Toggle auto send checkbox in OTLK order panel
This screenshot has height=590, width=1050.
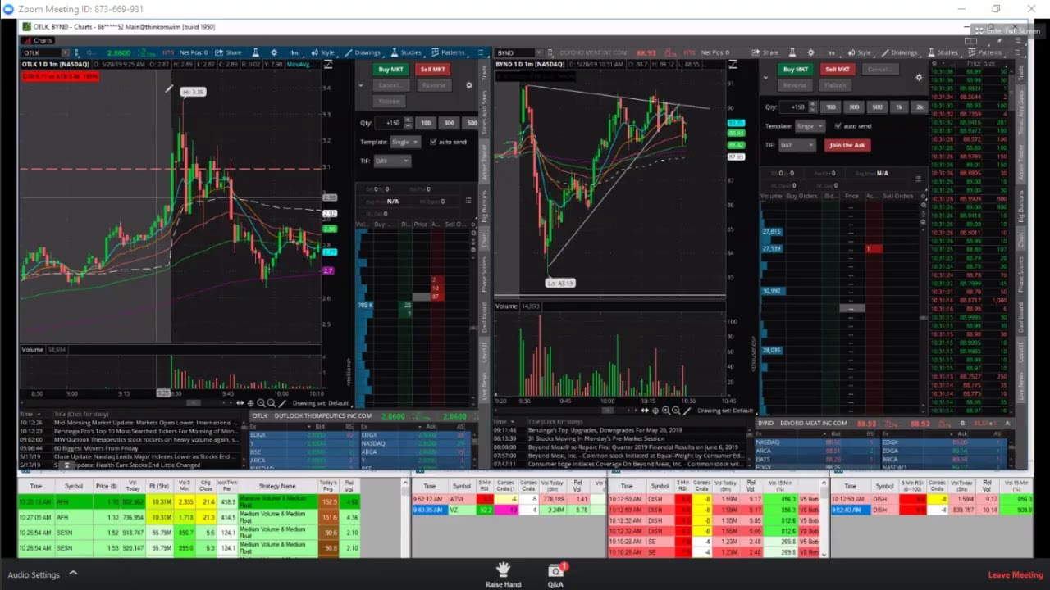pyautogui.click(x=433, y=142)
